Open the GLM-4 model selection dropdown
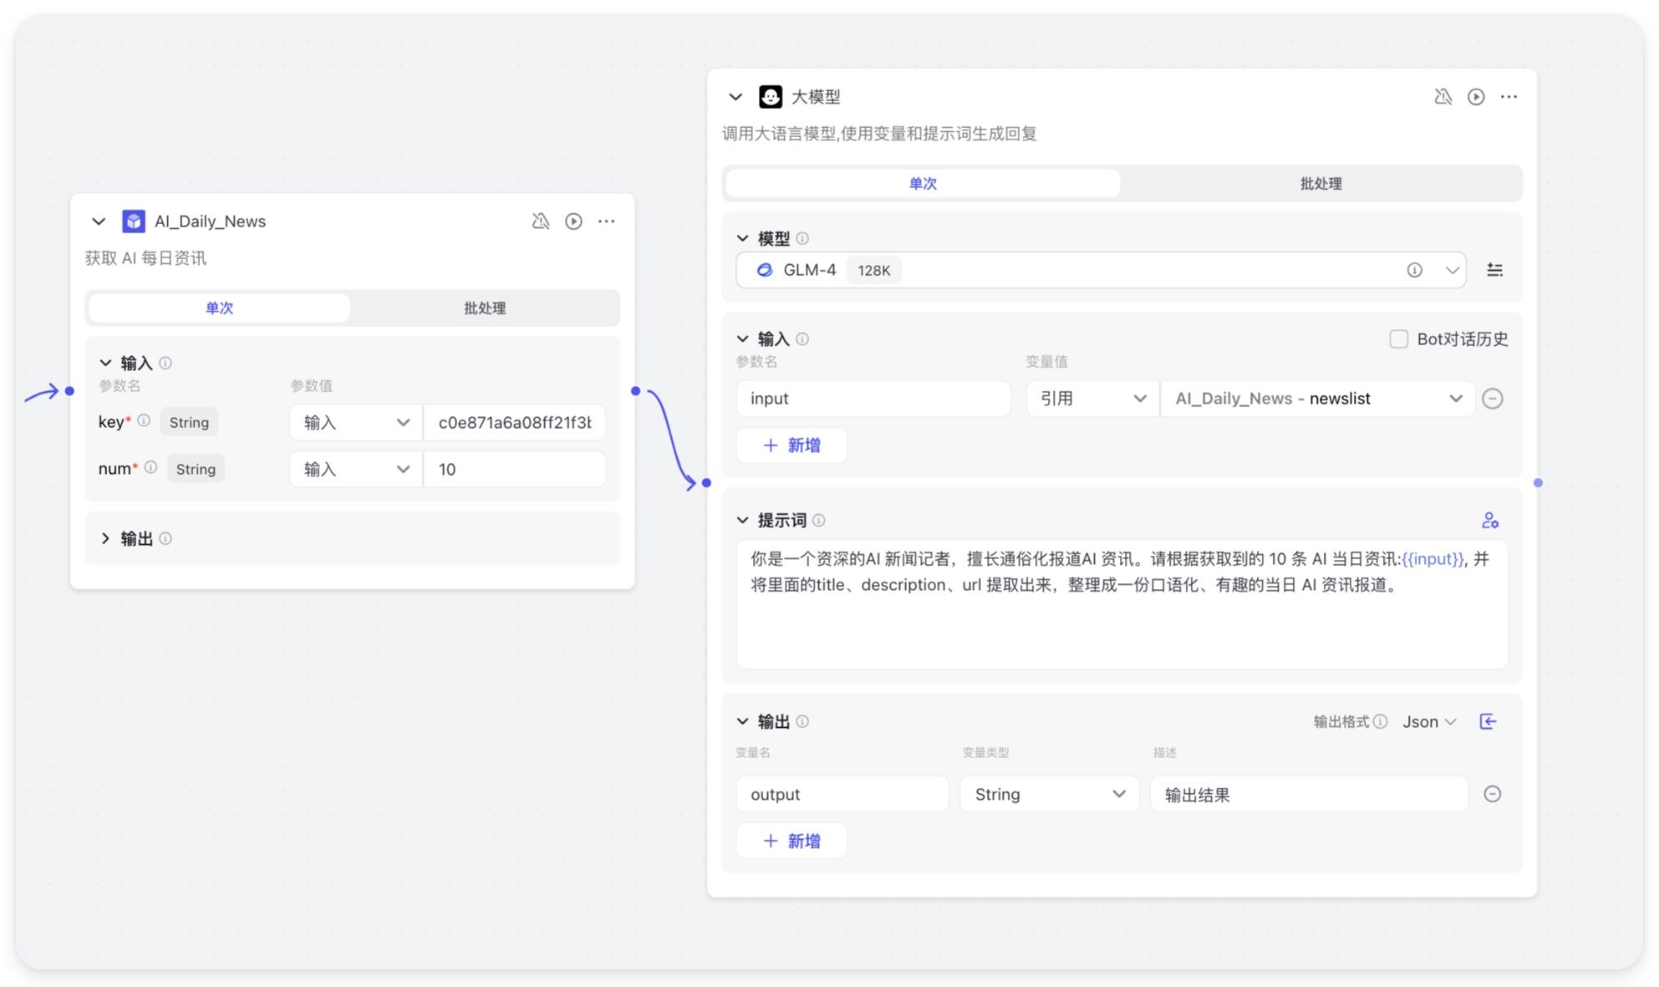The height and width of the screenshot is (987, 1659). (x=1452, y=270)
